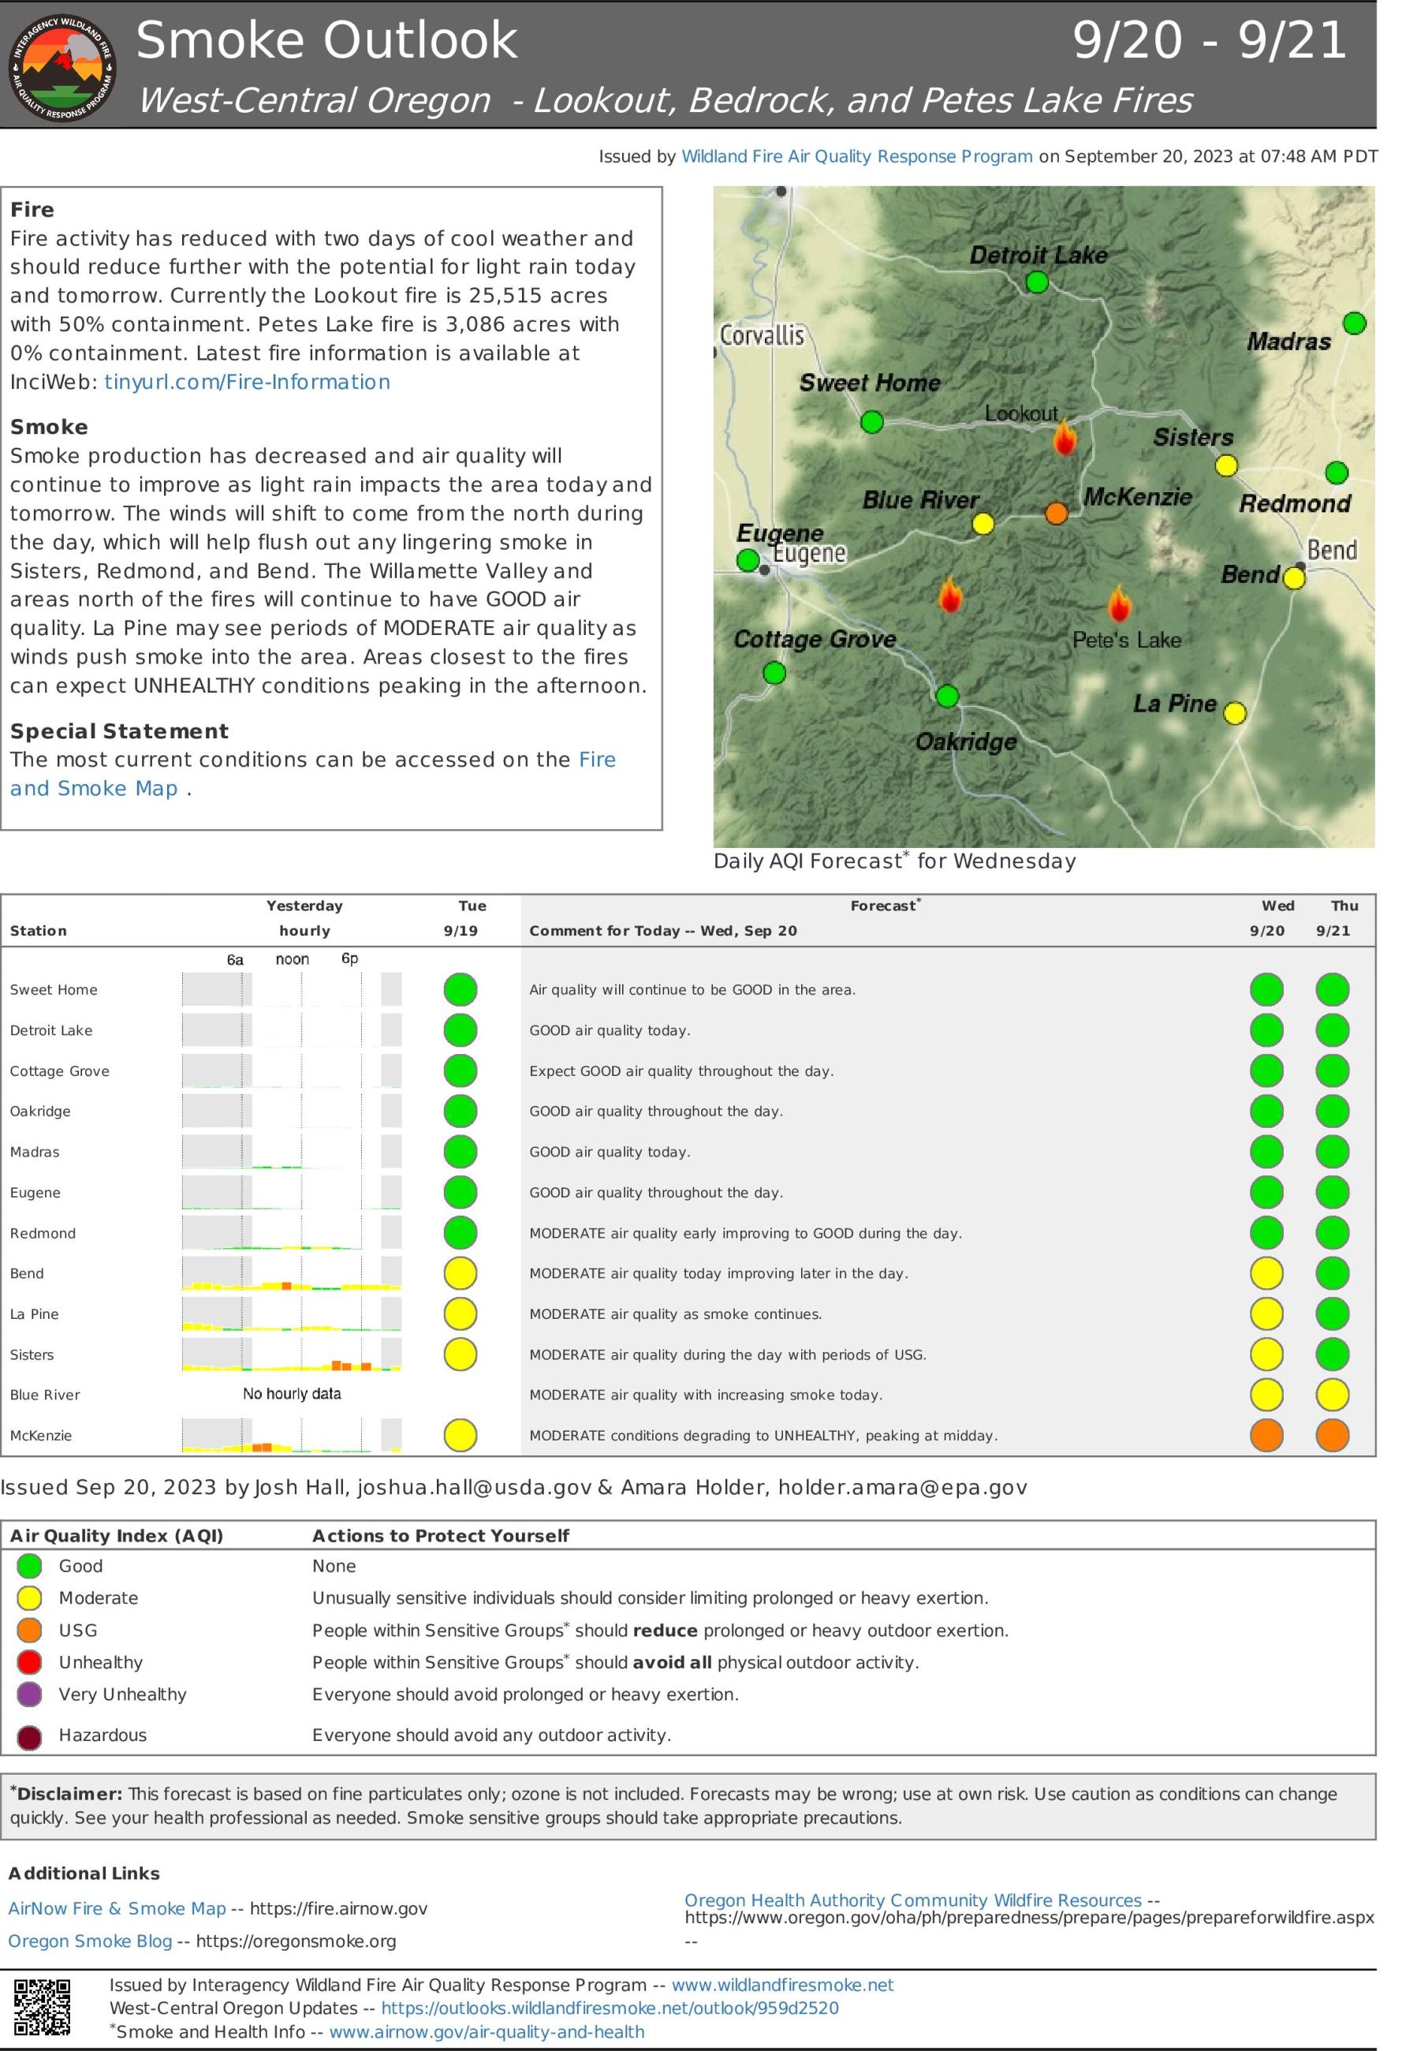
Task: Click the McKenzie Wed 9/20 orange forecast indicator
Action: [x=1266, y=1435]
